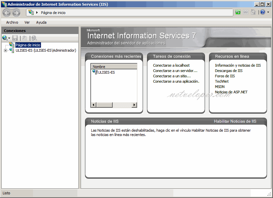Click right arrow of recent connections scrollbar

tap(134, 105)
